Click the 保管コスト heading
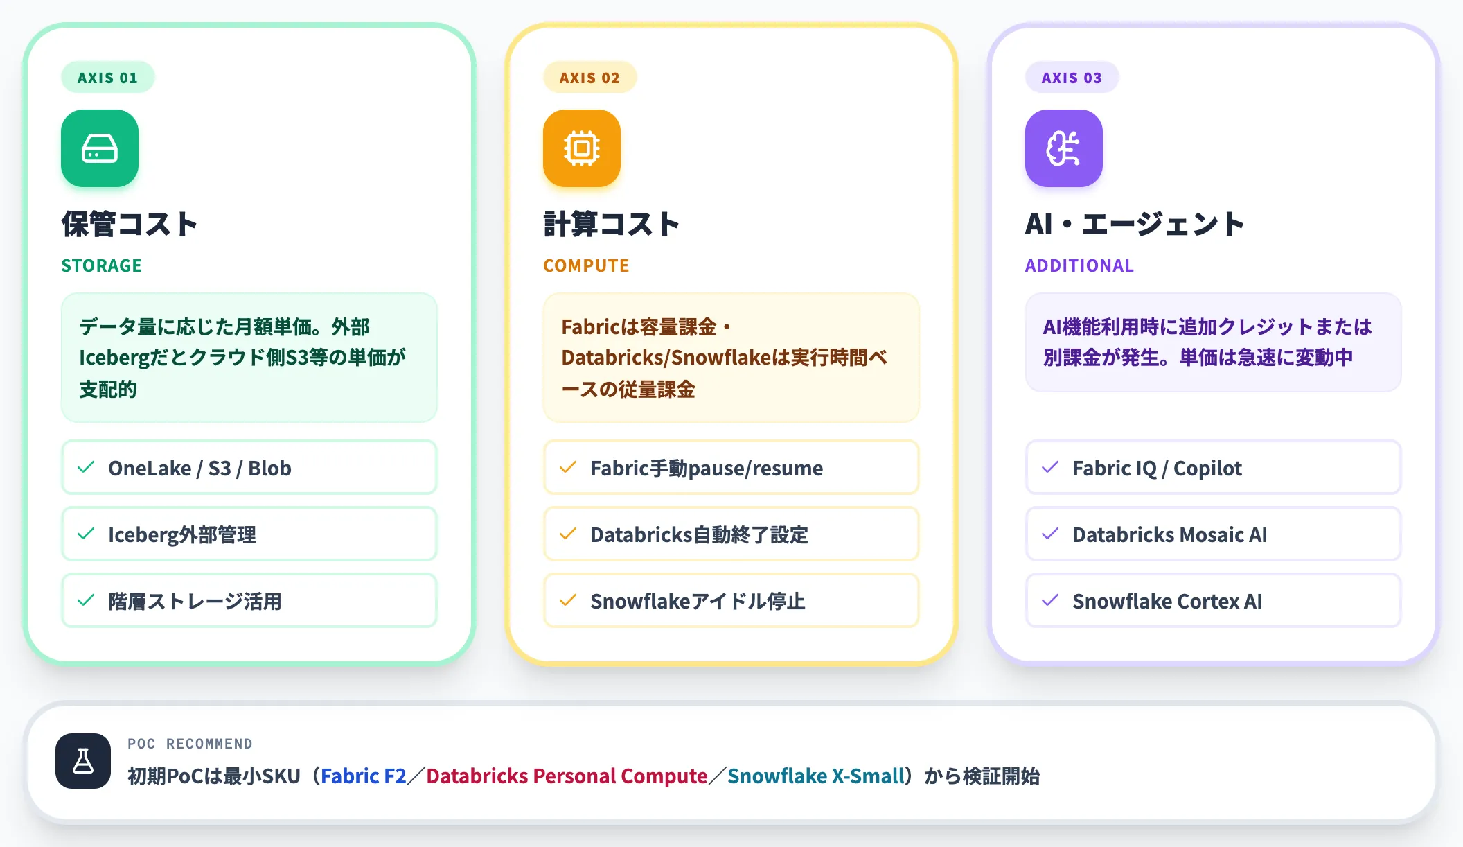The height and width of the screenshot is (847, 1463). pyautogui.click(x=130, y=225)
